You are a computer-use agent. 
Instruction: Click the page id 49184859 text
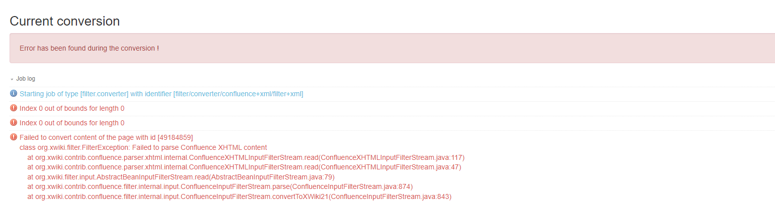175,137
